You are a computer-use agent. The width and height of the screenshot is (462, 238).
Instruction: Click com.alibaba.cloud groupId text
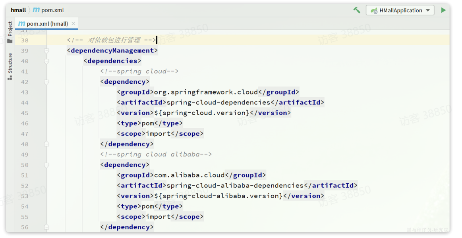[189, 175]
